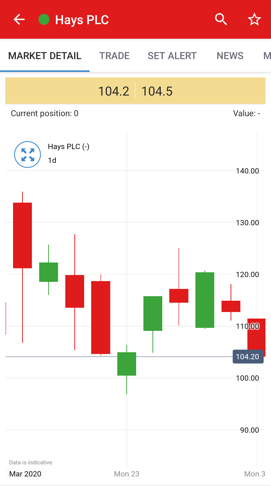The width and height of the screenshot is (271, 486).
Task: Switch to the TRADE tab
Action: click(x=114, y=56)
